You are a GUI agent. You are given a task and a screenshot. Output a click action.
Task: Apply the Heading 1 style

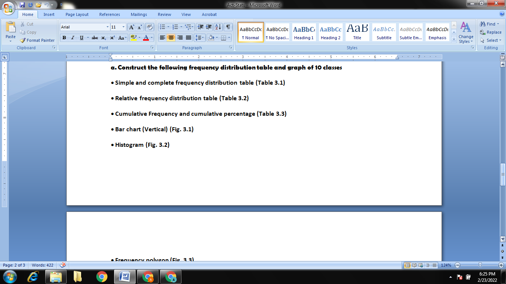304,32
